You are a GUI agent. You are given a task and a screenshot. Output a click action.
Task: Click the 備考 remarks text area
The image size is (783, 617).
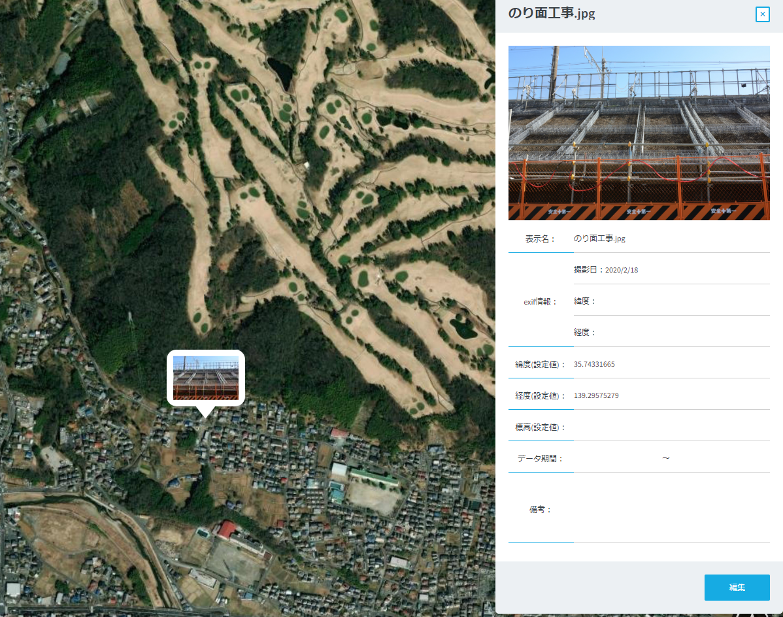click(671, 509)
